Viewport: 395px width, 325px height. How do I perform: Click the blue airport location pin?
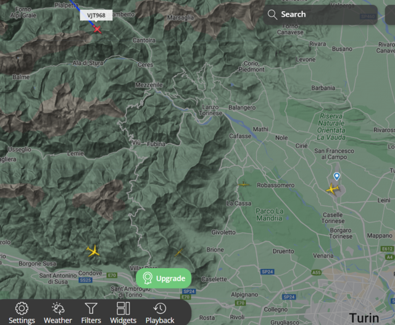tap(336, 176)
